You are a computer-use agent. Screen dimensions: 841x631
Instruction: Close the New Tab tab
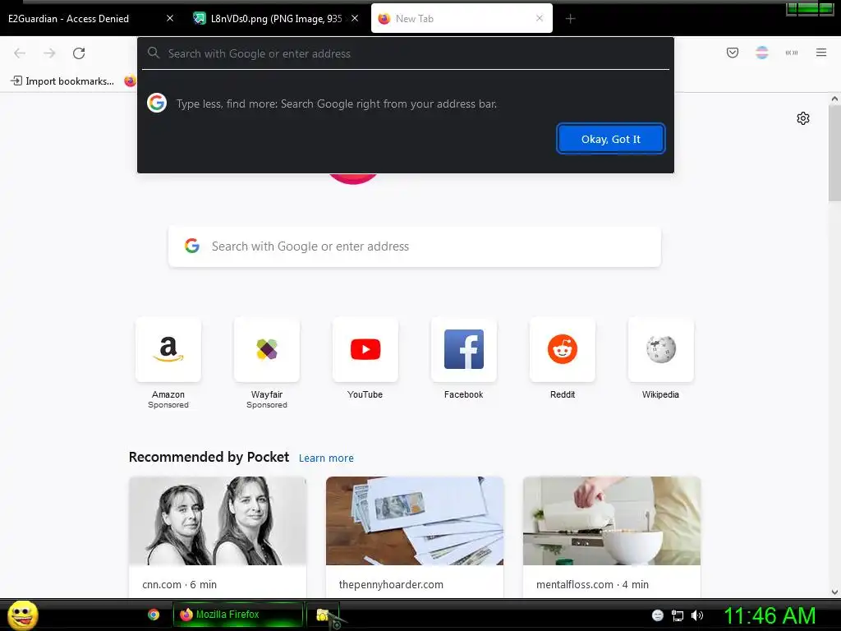point(539,18)
